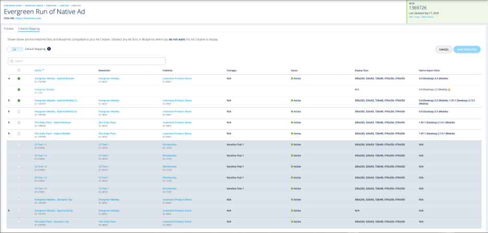488x233 pixels.
Task: Expand the Evergreen Weekly - Hybrid Middle (1) row
Action: tap(8, 100)
